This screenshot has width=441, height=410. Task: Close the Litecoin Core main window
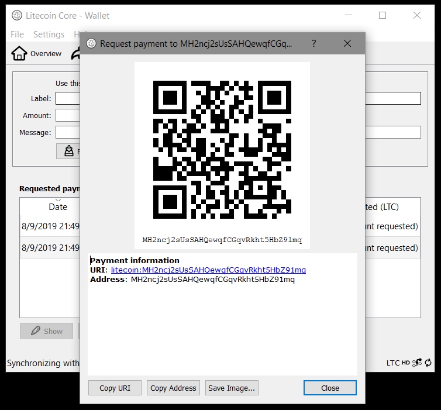pyautogui.click(x=417, y=15)
